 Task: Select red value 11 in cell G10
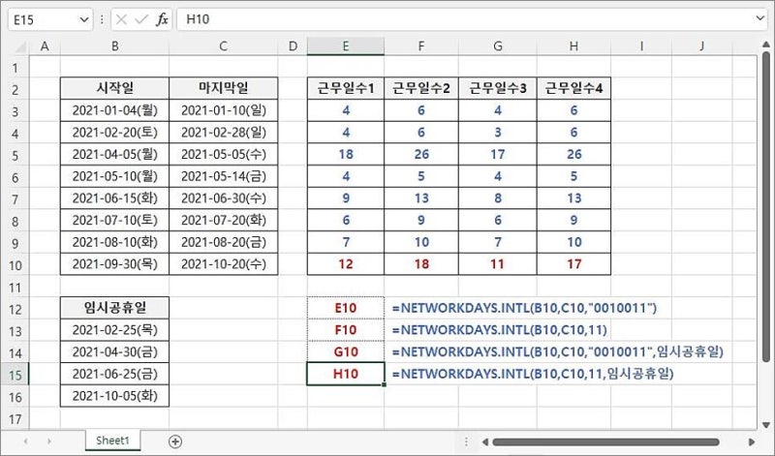498,263
